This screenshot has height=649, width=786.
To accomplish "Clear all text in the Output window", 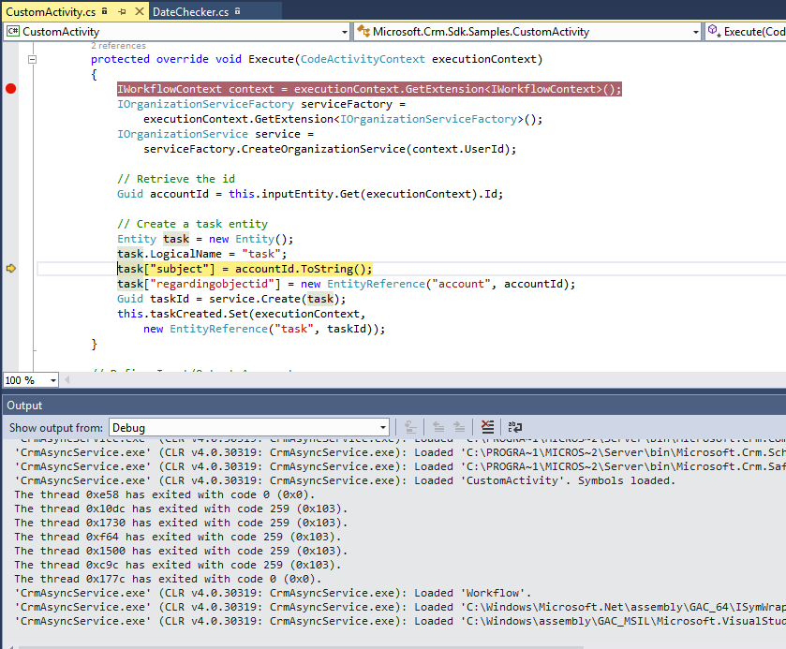I will click(x=487, y=427).
